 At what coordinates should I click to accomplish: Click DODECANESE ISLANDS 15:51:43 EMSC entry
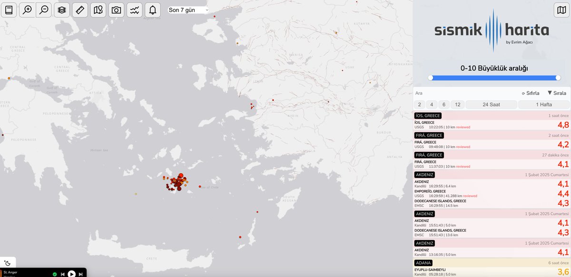492,233
